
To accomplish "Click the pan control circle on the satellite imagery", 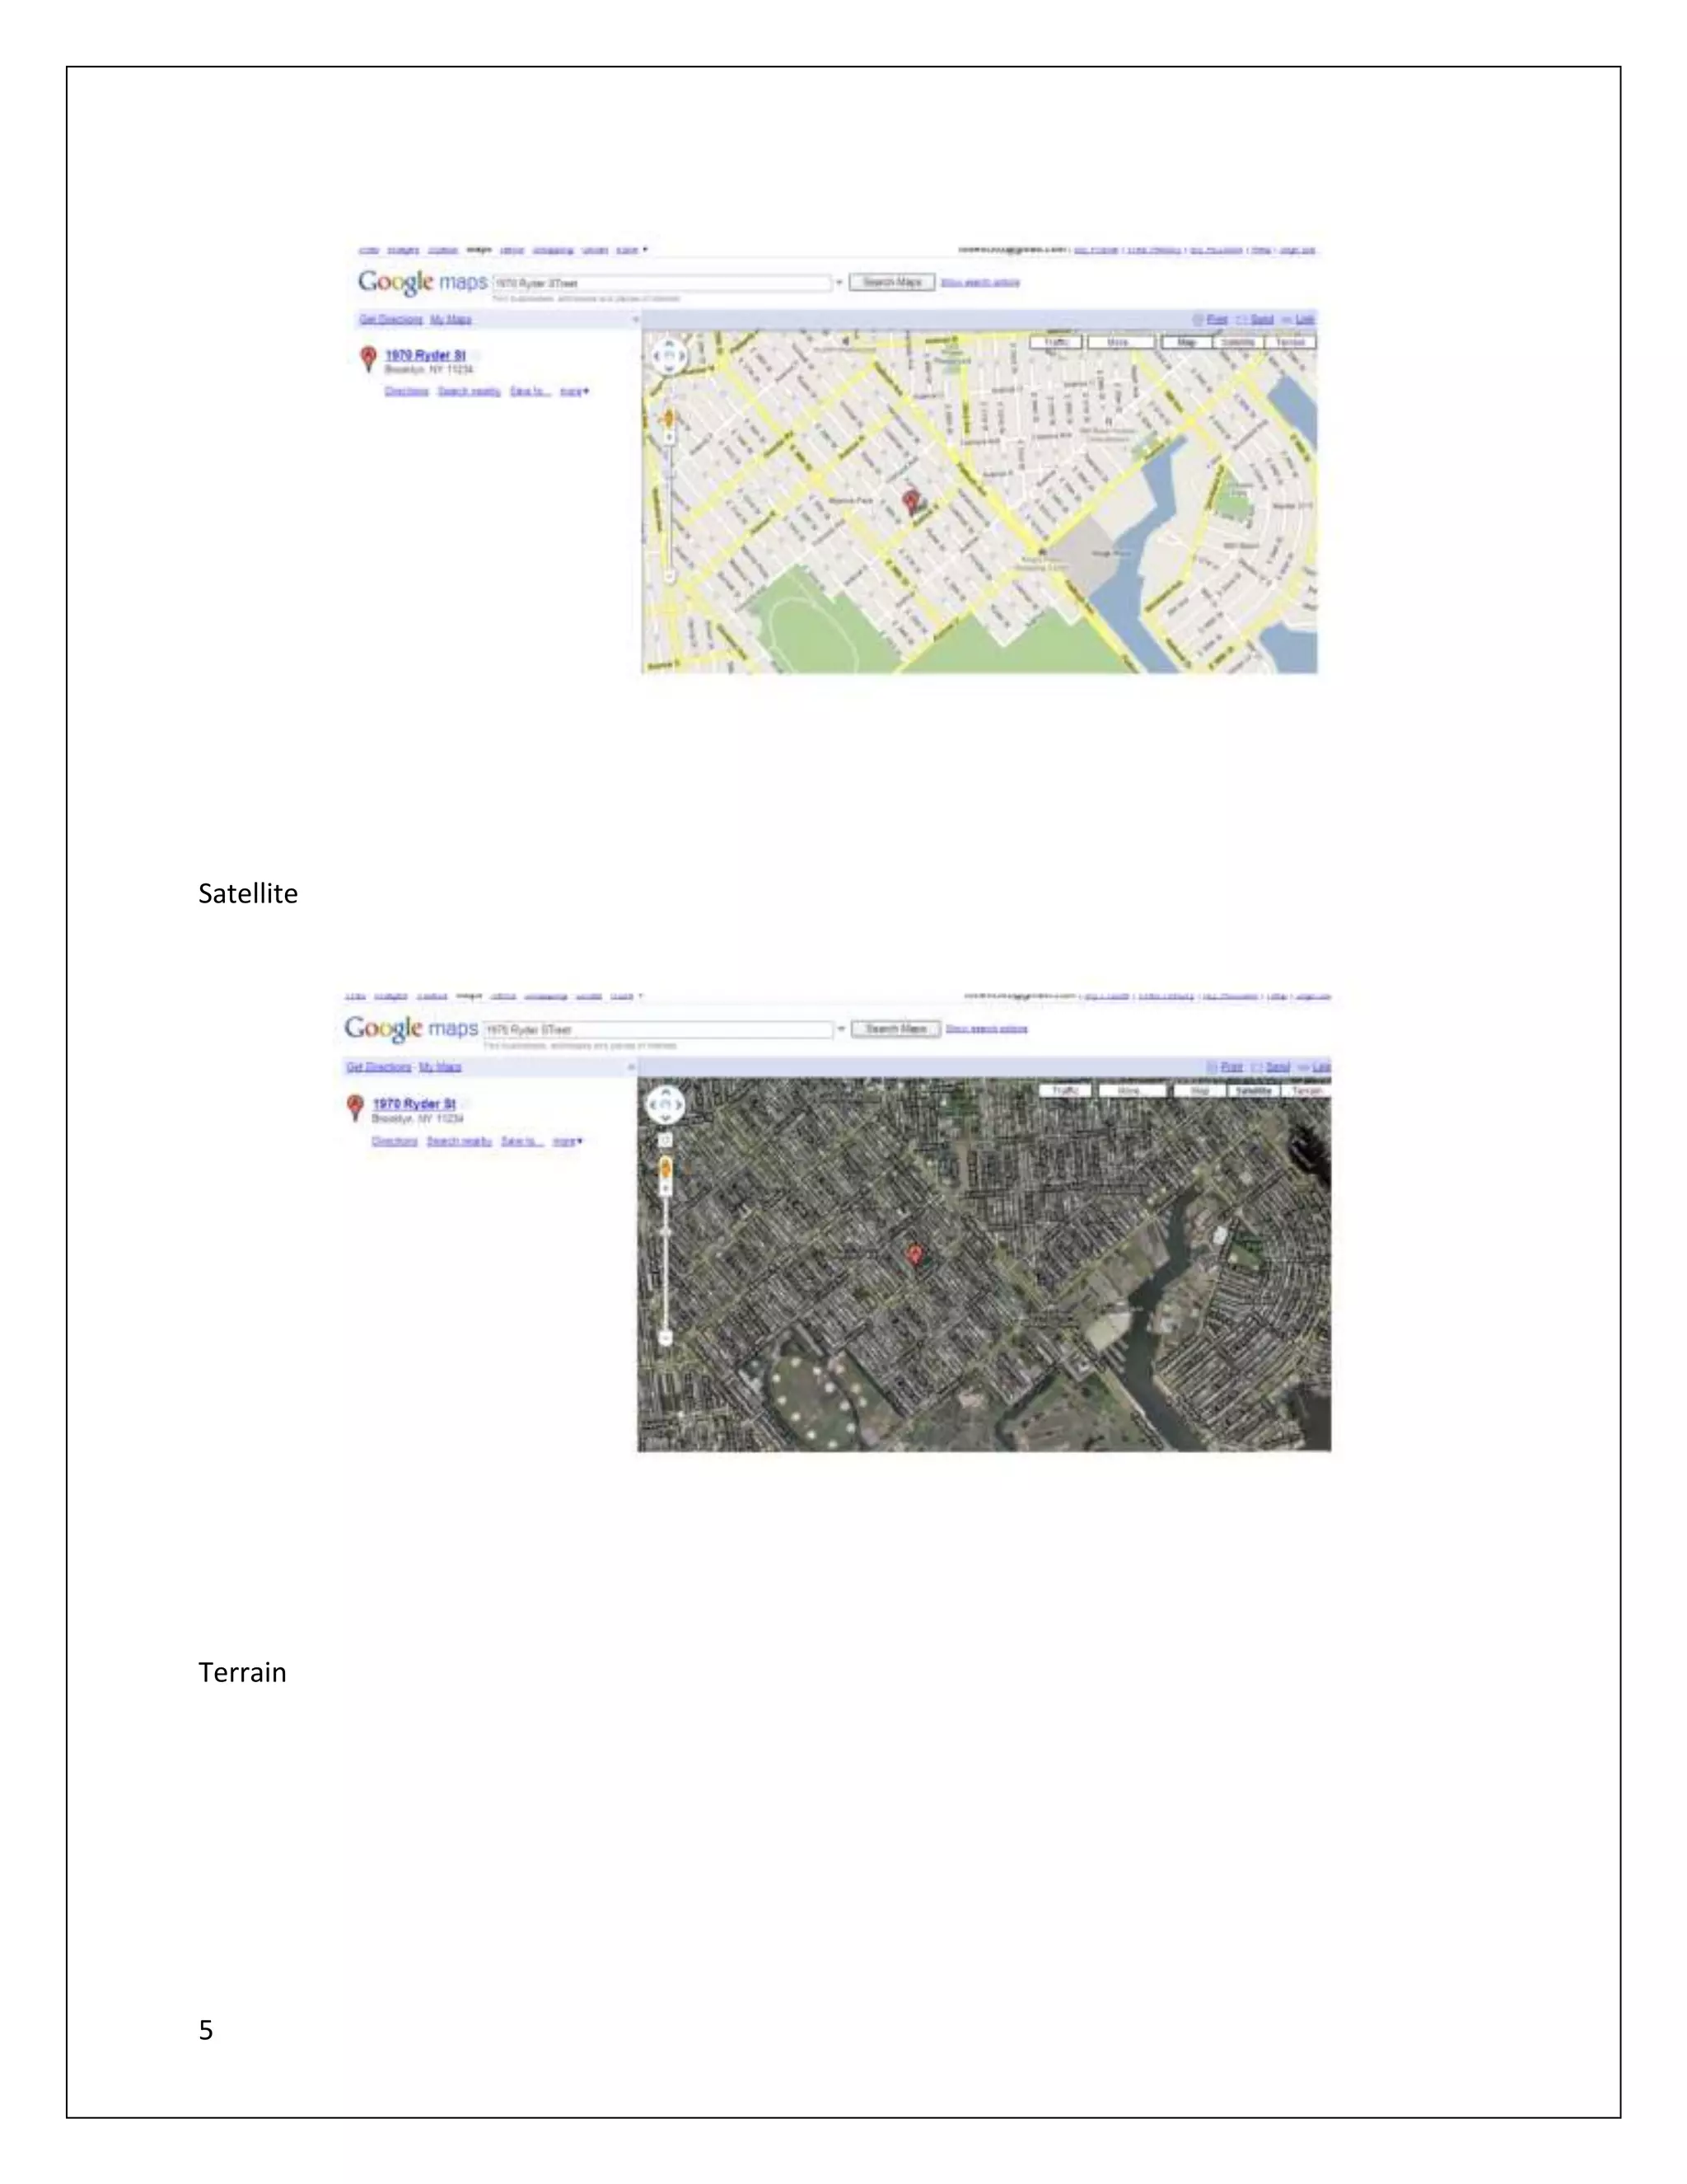I will (x=666, y=1105).
